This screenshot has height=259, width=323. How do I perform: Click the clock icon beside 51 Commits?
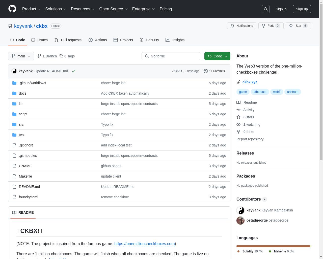pos(206,71)
